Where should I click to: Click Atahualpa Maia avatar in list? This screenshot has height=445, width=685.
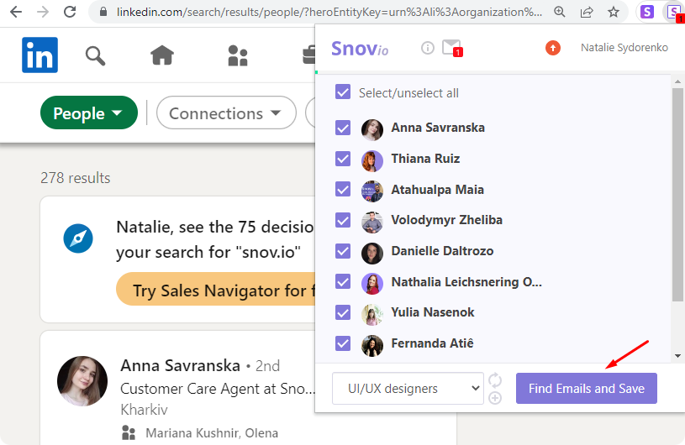(372, 191)
